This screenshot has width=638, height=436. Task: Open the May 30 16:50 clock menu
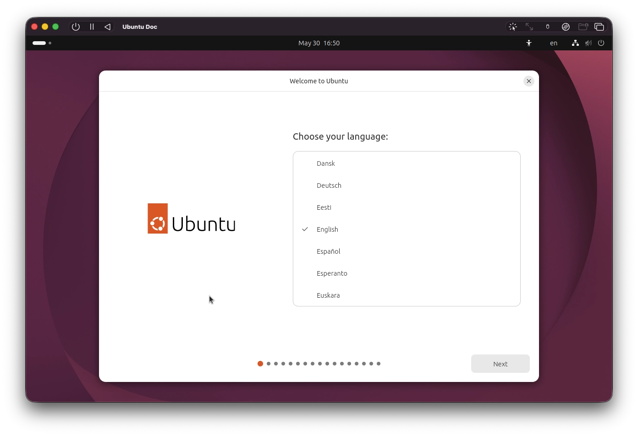click(319, 43)
